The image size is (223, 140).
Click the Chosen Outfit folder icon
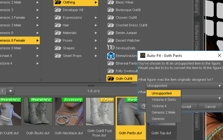click(x=111, y=17)
